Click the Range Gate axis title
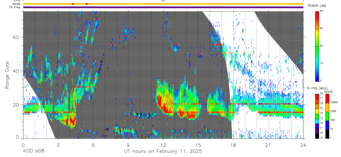 tap(7, 75)
